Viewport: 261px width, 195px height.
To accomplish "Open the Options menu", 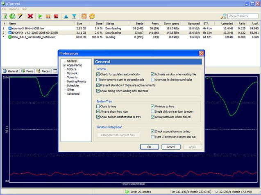I will (14, 9).
